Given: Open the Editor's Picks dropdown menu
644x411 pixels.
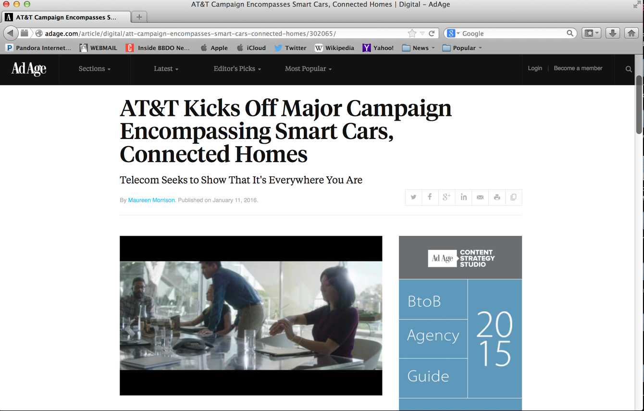Looking at the screenshot, I should pyautogui.click(x=237, y=69).
